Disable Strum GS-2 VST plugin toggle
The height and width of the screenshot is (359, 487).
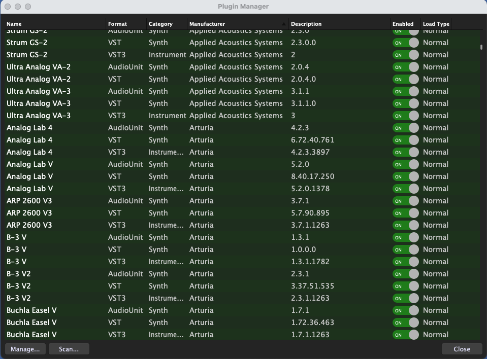point(406,43)
